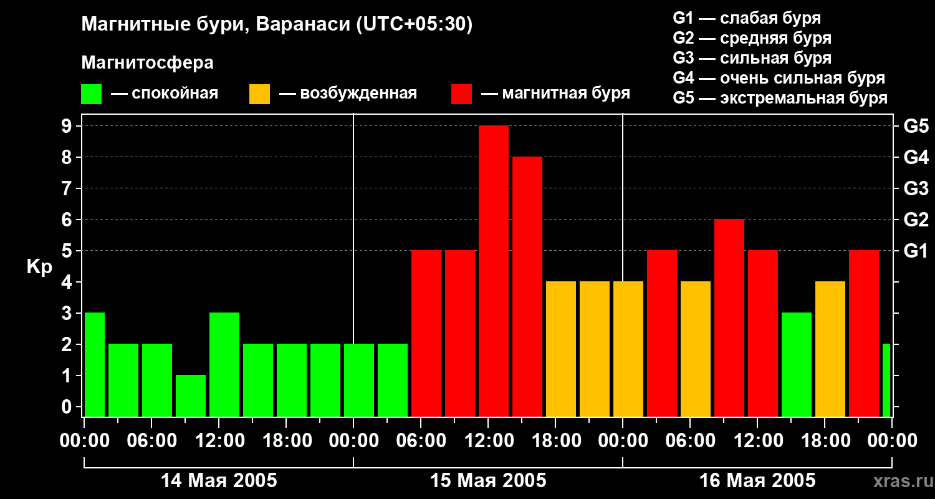Select the tallest red bar reaching Kp 9
The image size is (935, 499).
[494, 271]
